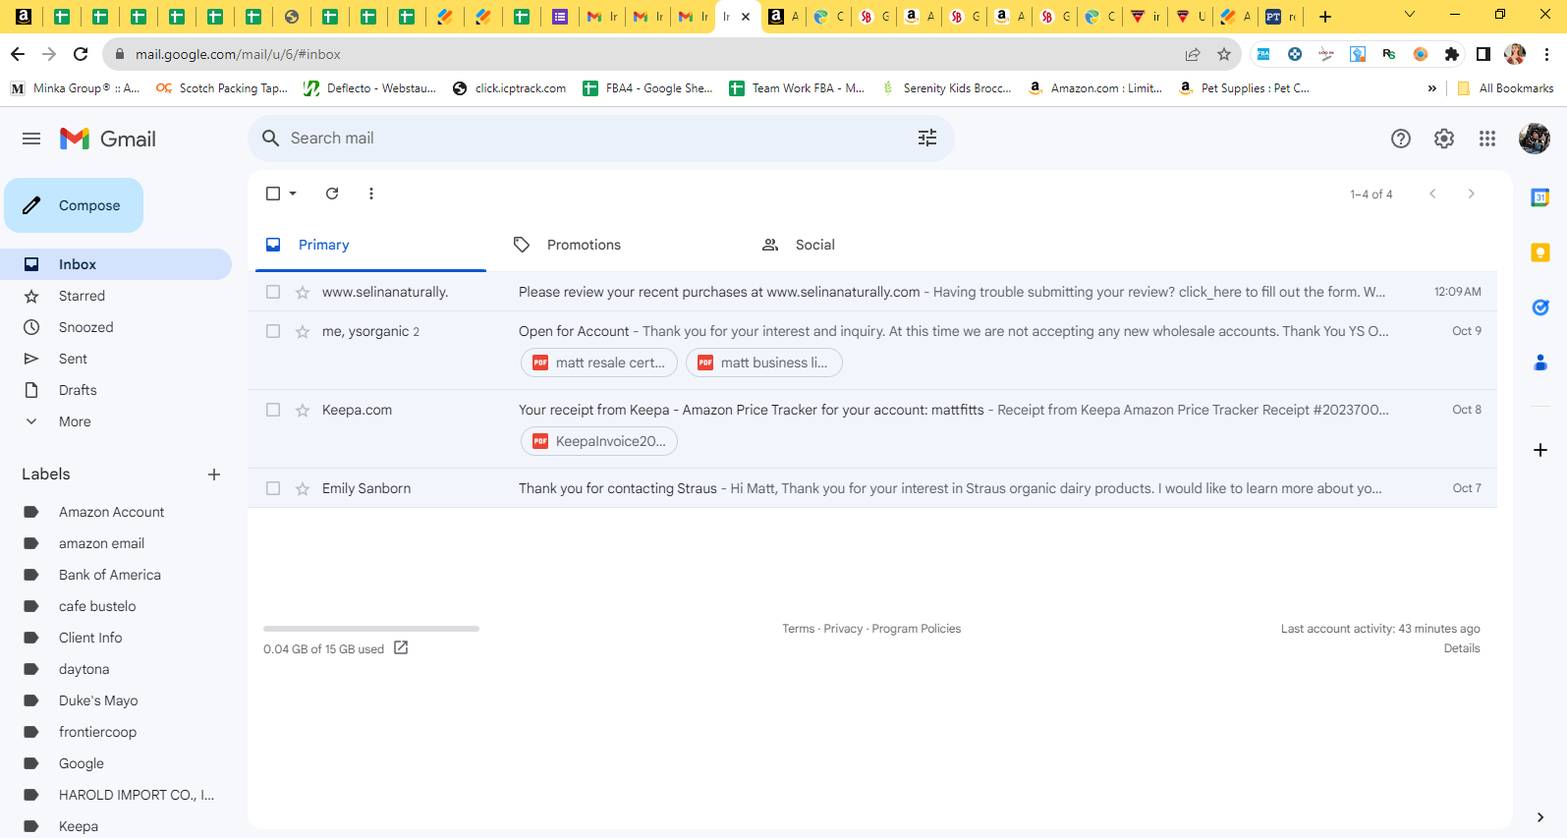This screenshot has width=1567, height=838.
Task: Expand the side panel arrow at bottom right
Action: (x=1540, y=817)
